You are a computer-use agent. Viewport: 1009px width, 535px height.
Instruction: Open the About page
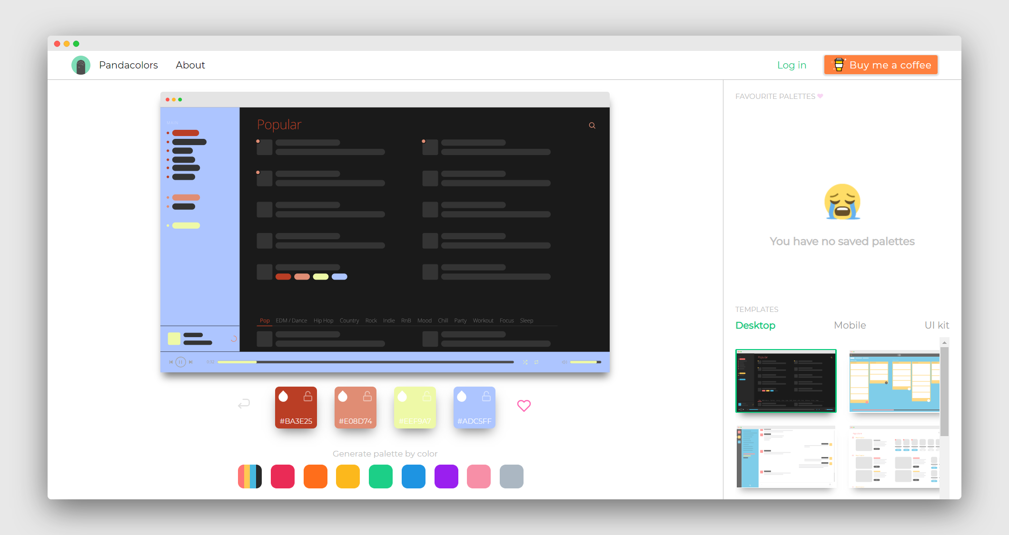coord(190,65)
